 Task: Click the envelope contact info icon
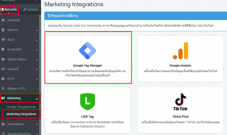coord(3,59)
